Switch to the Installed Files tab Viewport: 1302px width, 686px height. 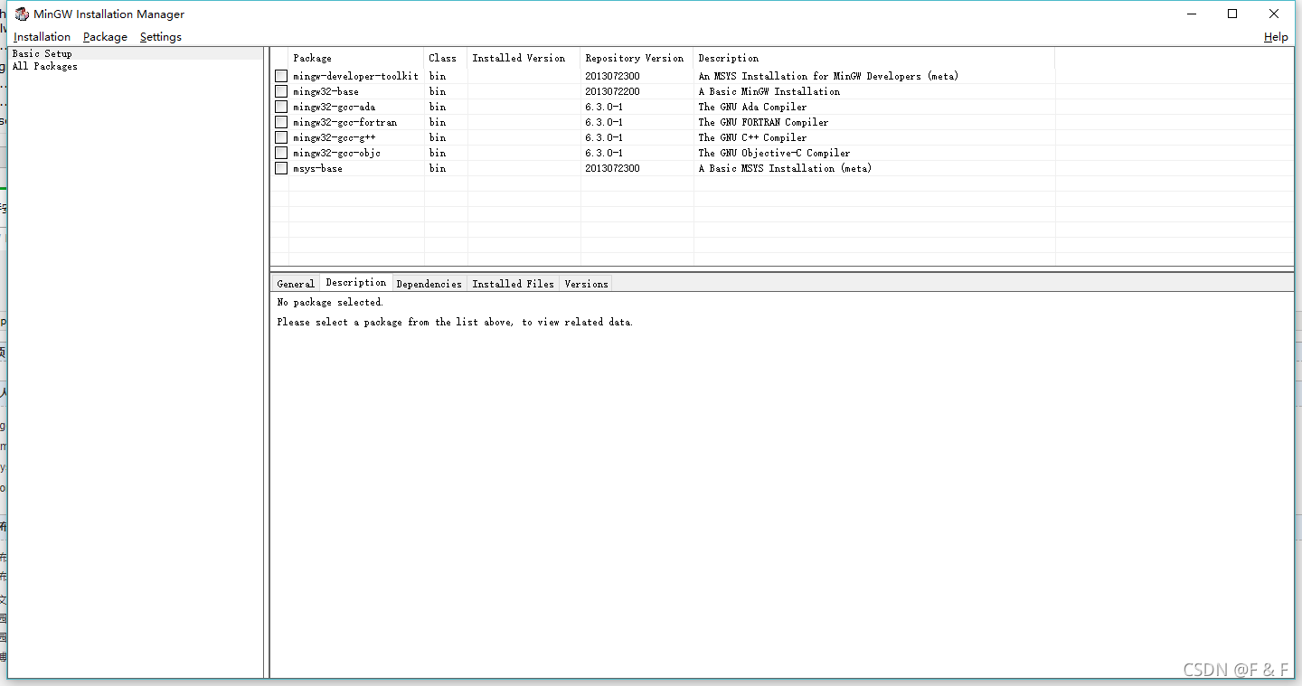click(x=513, y=284)
